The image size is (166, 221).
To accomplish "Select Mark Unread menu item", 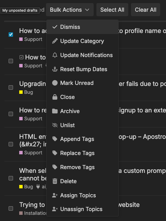I will [x=82, y=83].
